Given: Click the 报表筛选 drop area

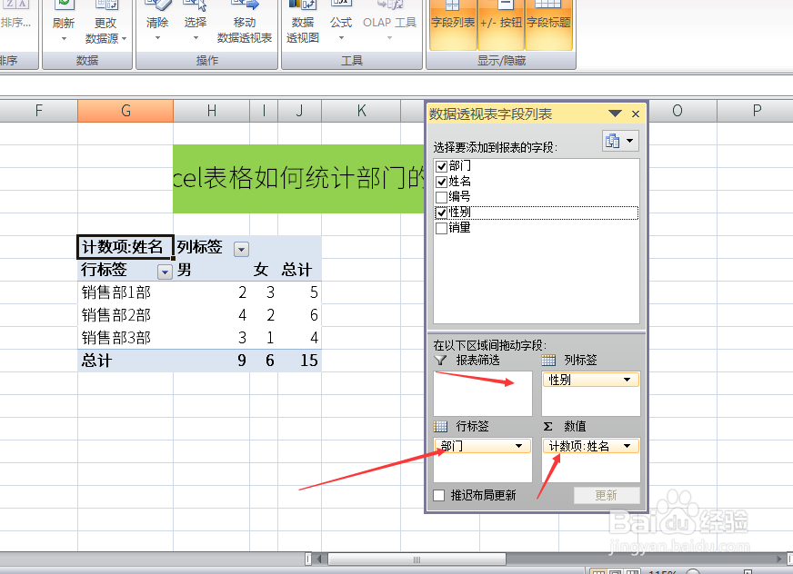Looking at the screenshot, I should click(483, 393).
